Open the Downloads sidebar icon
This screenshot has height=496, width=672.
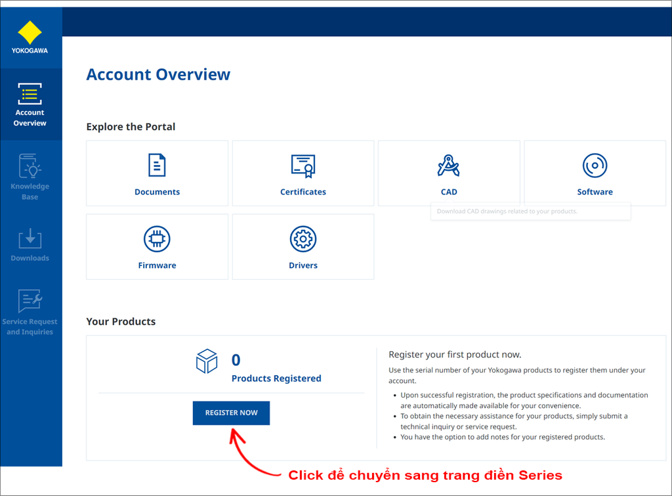(30, 239)
